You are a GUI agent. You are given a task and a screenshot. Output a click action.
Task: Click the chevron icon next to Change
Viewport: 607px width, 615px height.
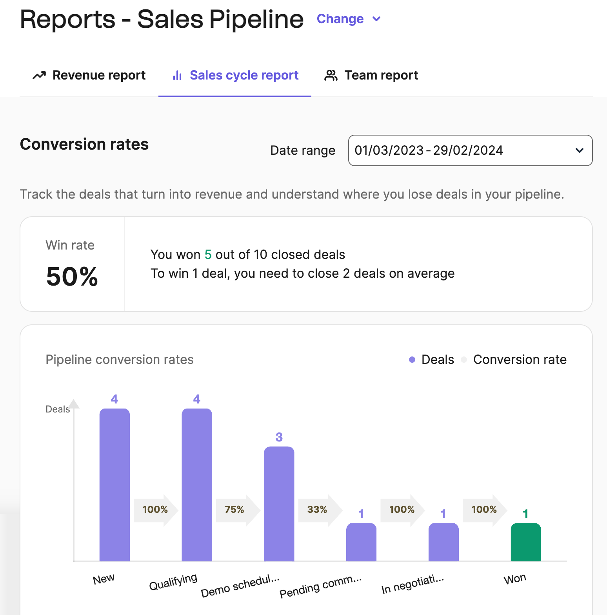click(376, 19)
